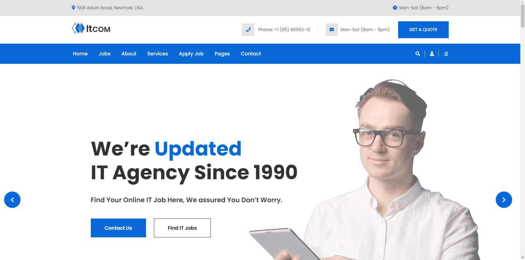Expand the Services menu
The image size is (525, 260).
click(157, 54)
